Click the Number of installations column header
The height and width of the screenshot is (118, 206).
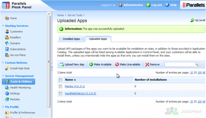pyautogui.click(x=151, y=80)
